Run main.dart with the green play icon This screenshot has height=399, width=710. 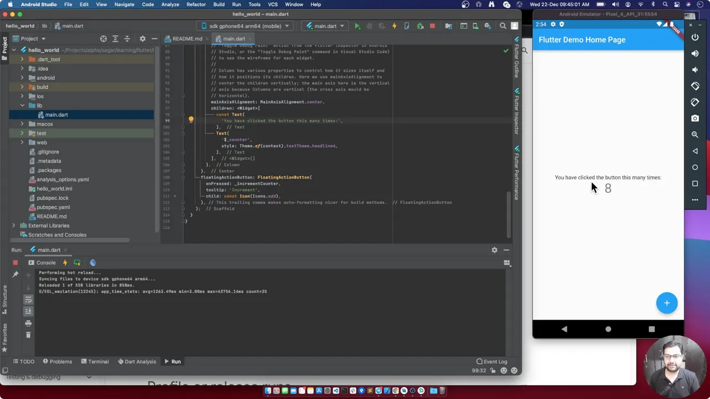357,26
